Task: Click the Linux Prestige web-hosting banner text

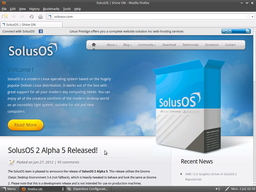Action: pyautogui.click(x=126, y=31)
